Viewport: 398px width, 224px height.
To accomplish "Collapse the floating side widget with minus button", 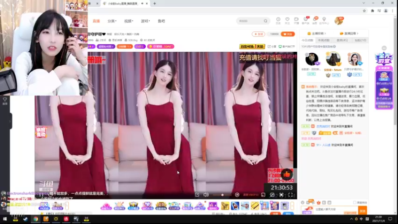I will tap(384, 48).
